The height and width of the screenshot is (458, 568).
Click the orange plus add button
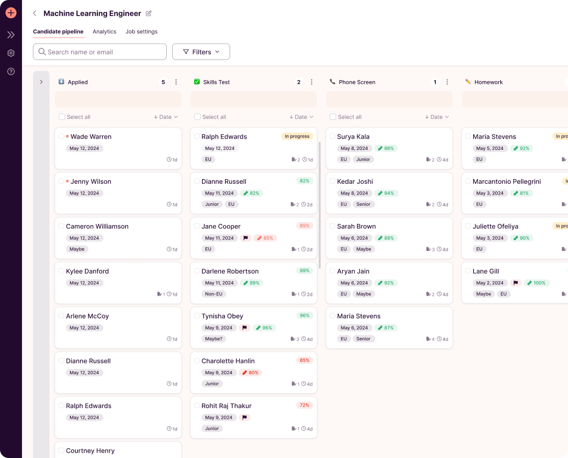[x=11, y=13]
